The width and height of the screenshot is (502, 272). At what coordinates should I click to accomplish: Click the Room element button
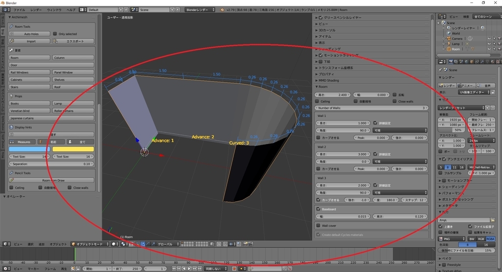[29, 58]
